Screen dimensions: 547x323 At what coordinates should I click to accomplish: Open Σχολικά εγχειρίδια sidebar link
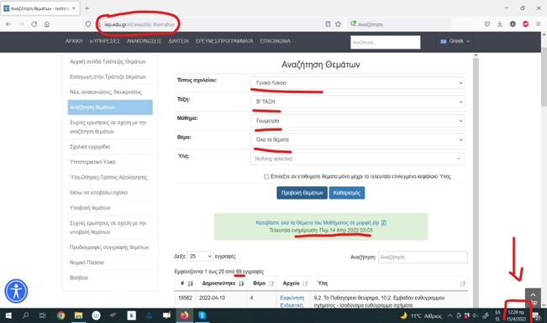point(90,147)
